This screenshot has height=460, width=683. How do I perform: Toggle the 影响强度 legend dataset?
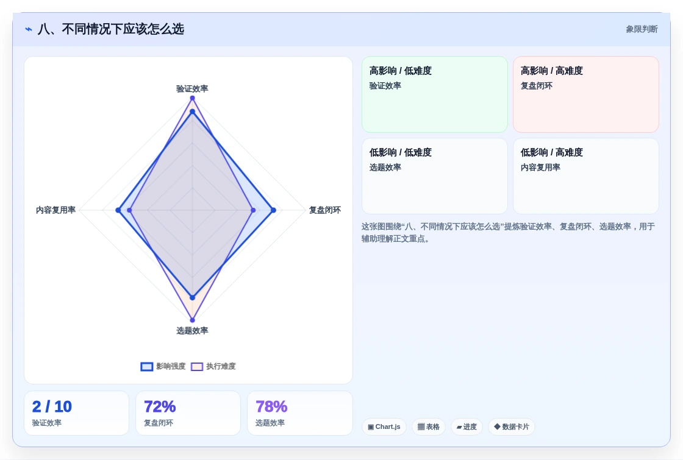coord(163,366)
